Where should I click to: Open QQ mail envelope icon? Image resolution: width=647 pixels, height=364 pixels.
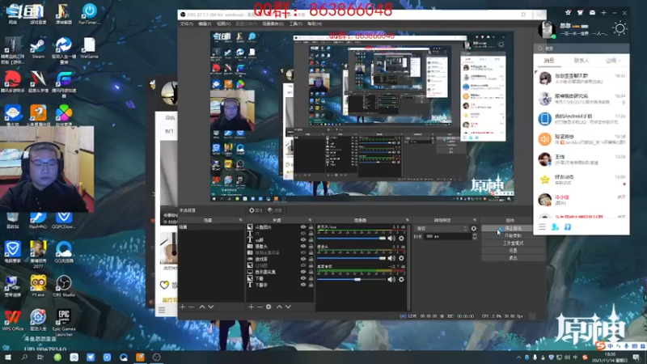[592, 13]
